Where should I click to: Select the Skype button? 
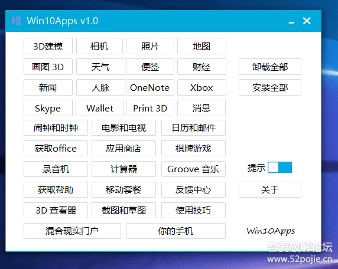pyautogui.click(x=48, y=108)
